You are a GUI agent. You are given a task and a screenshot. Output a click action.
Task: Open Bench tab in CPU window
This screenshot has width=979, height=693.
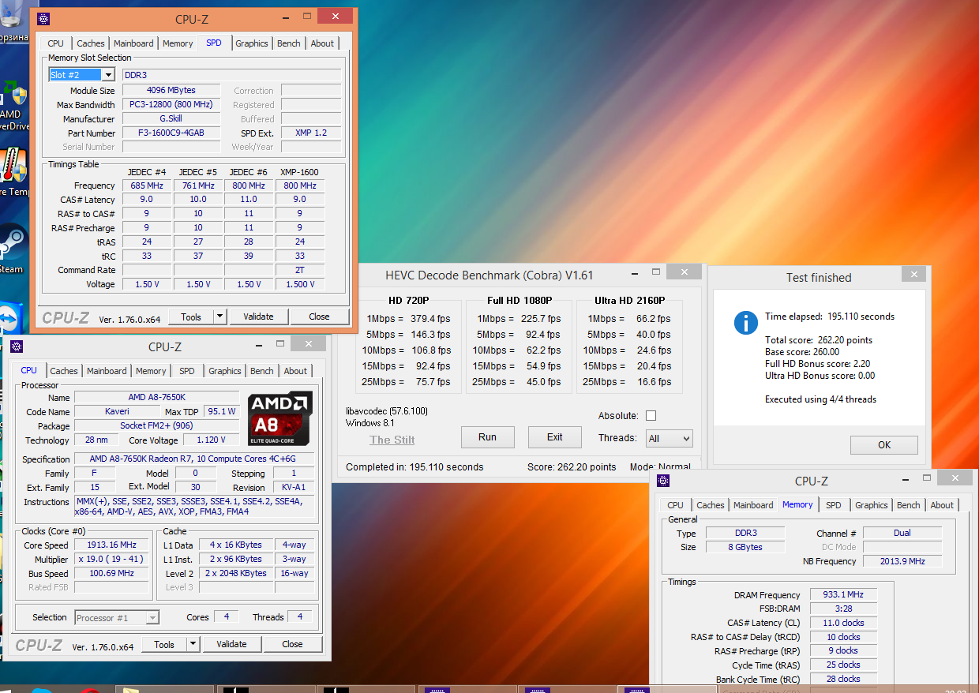coord(262,371)
